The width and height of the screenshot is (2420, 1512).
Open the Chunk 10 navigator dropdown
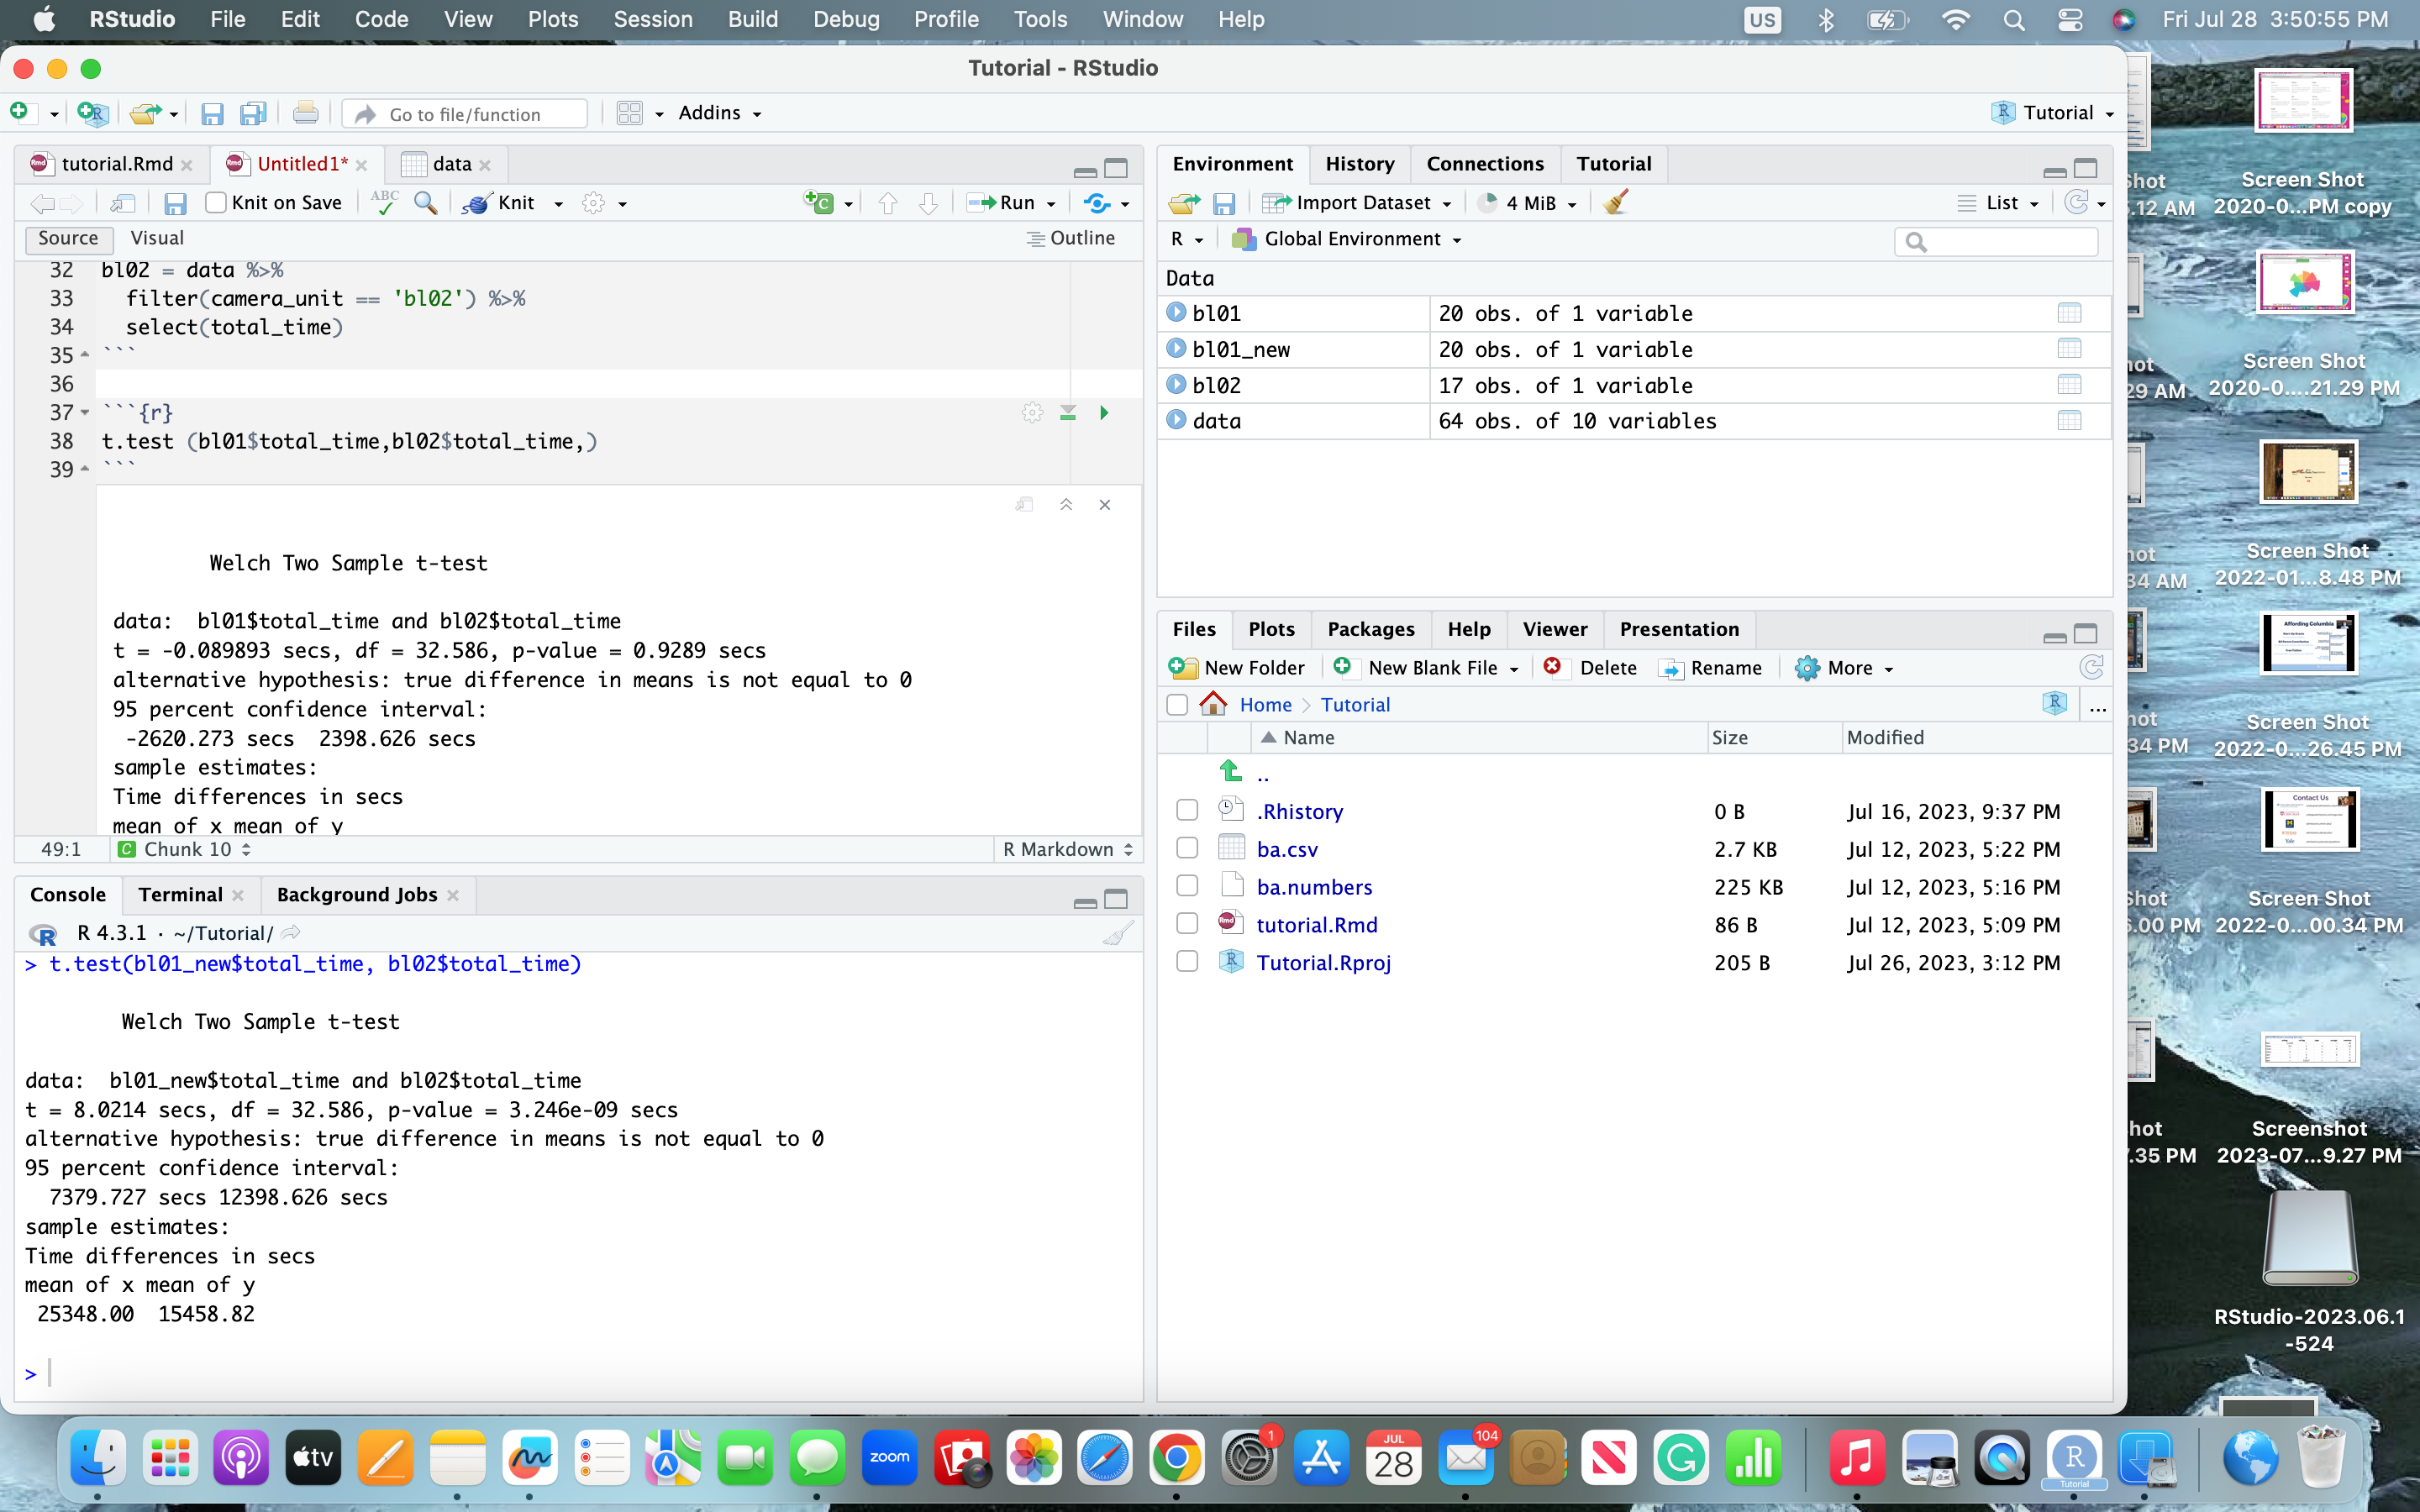point(185,849)
